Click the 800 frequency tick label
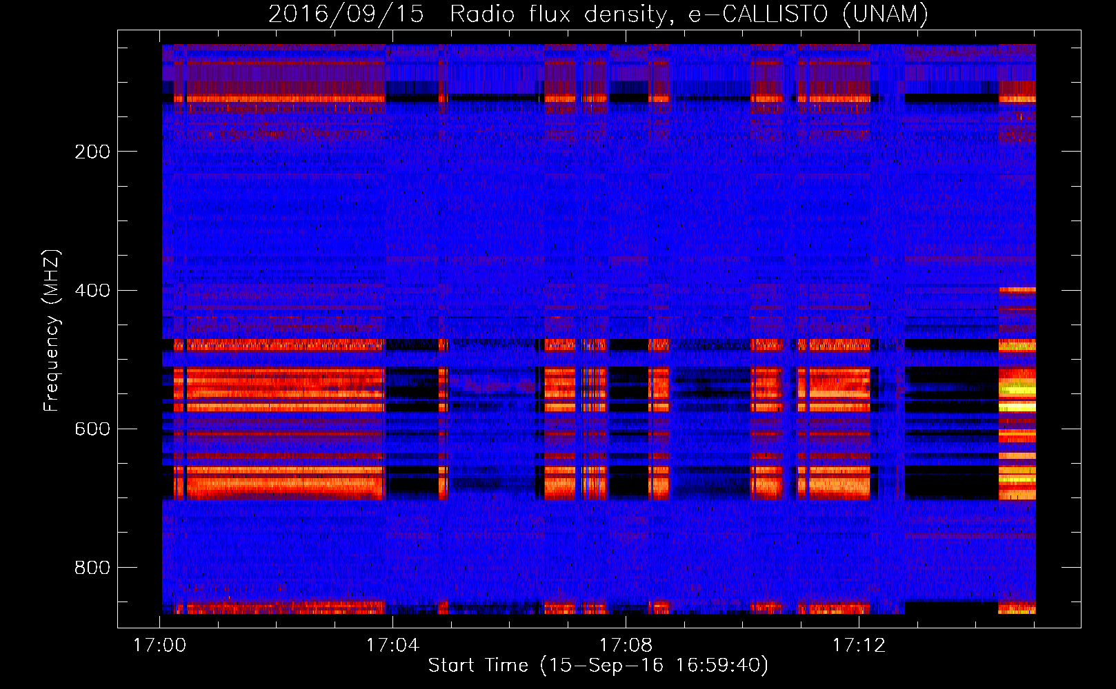The height and width of the screenshot is (689, 1116). pos(92,568)
